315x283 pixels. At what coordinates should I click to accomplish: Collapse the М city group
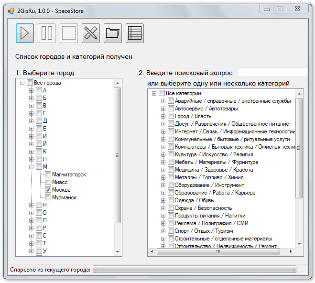point(31,167)
